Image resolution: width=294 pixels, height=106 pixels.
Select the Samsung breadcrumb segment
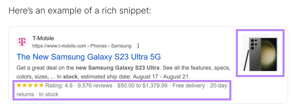pos(121,46)
